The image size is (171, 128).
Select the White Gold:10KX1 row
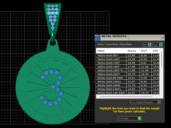click(128, 81)
